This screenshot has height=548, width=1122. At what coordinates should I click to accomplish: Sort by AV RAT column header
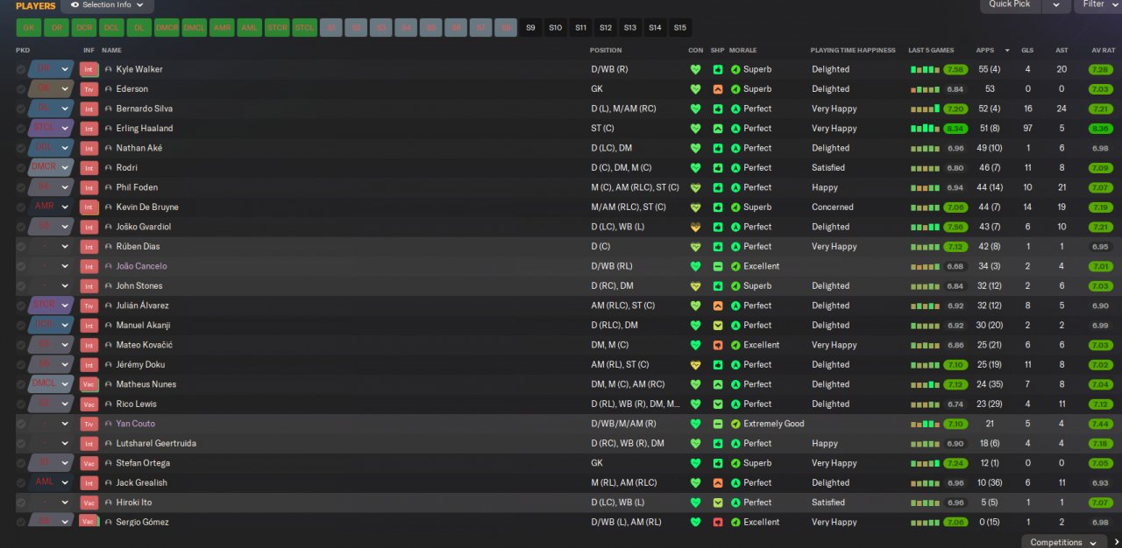[1104, 50]
